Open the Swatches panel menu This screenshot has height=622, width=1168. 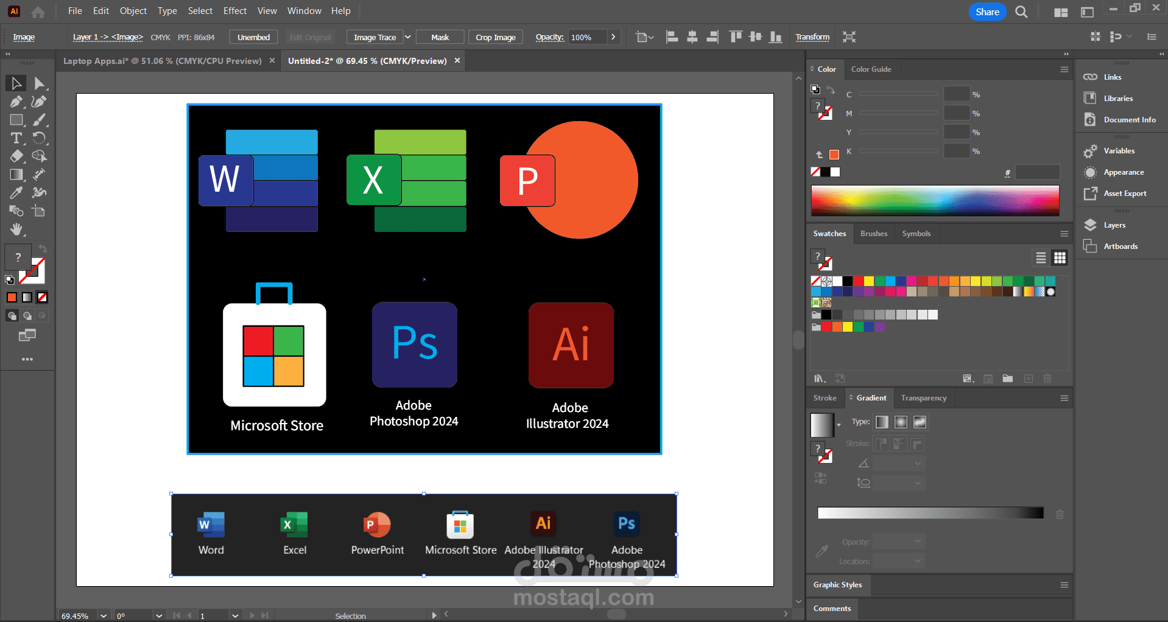point(1064,234)
